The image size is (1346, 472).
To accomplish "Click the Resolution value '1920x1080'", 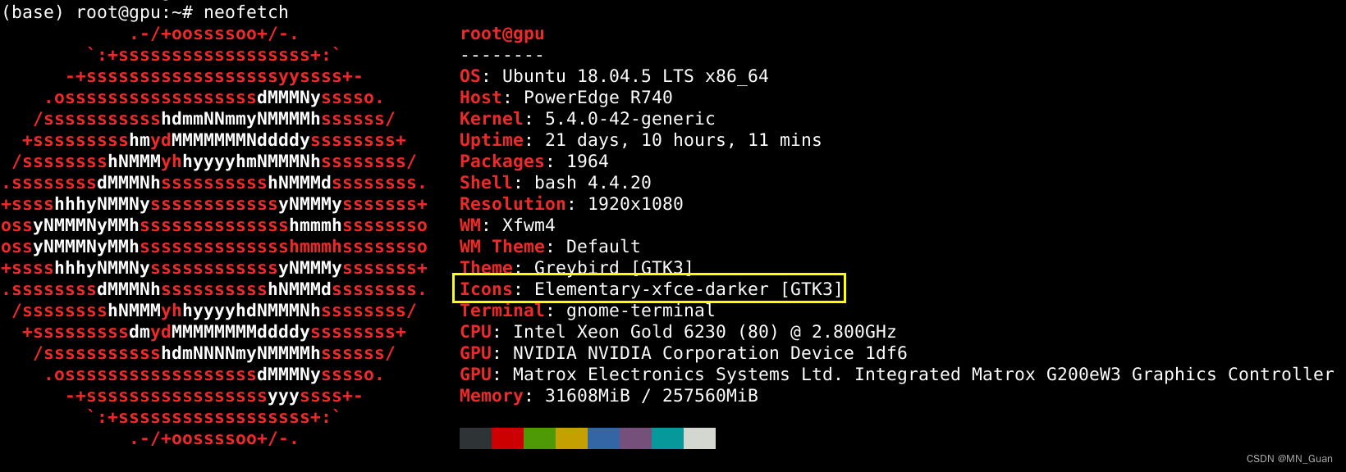I will pyautogui.click(x=635, y=204).
